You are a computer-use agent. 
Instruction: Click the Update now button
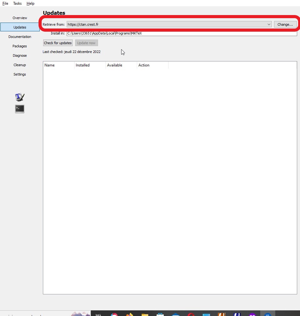click(86, 43)
